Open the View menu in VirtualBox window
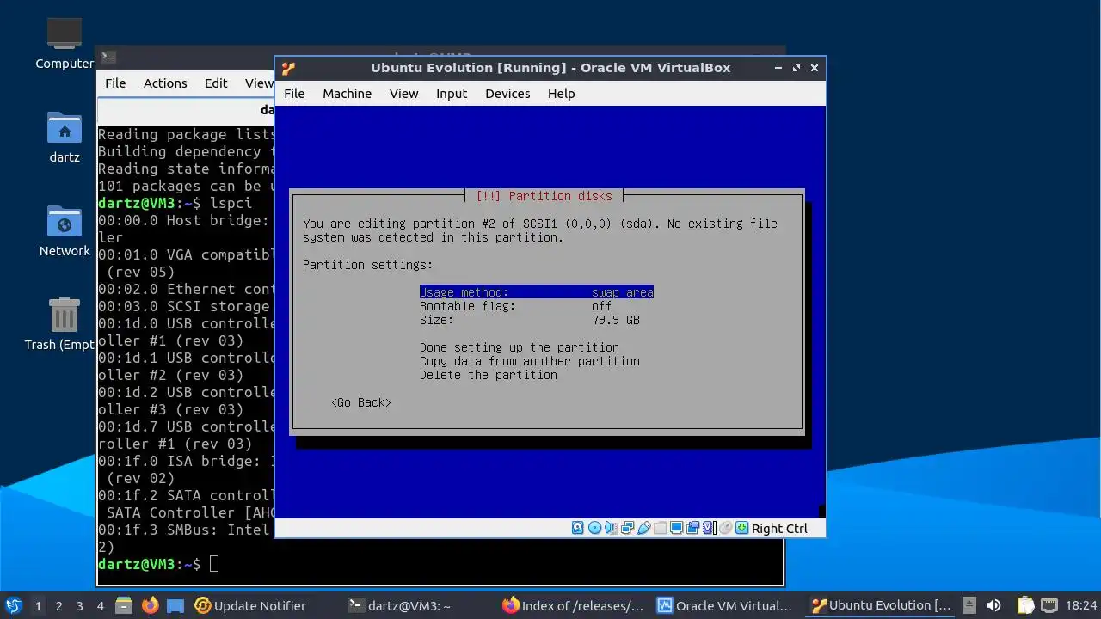Image resolution: width=1101 pixels, height=619 pixels. [x=403, y=94]
